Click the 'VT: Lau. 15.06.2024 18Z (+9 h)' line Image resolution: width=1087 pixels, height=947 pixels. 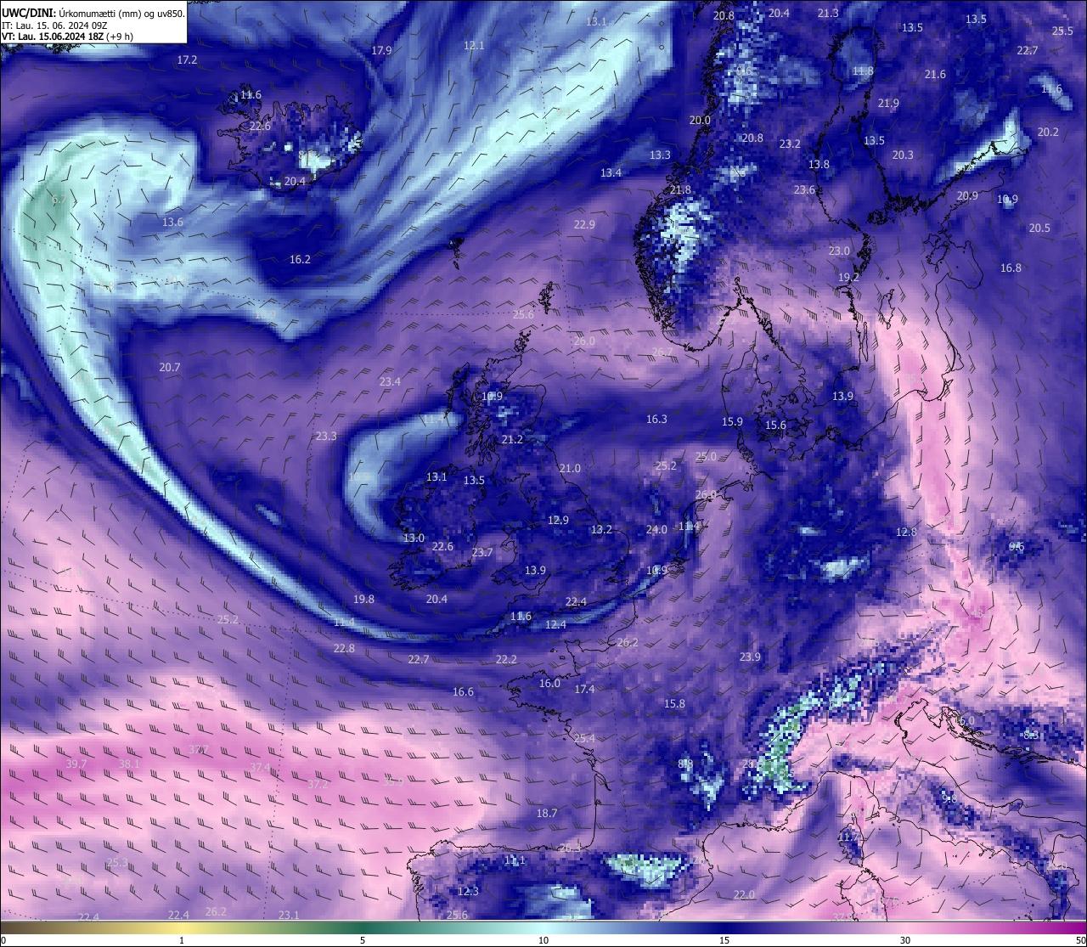click(67, 37)
